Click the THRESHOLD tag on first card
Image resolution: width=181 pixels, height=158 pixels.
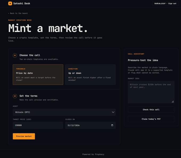coord(21,69)
